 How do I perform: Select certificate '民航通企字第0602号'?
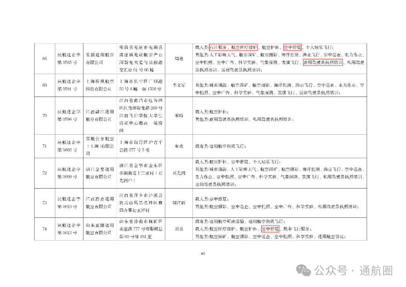(x=69, y=146)
